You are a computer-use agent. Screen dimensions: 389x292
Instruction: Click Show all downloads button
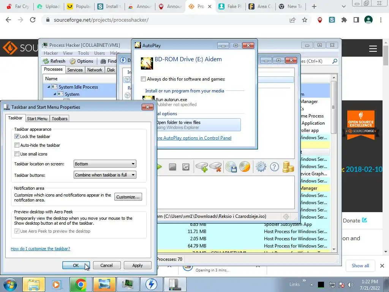tap(360, 266)
